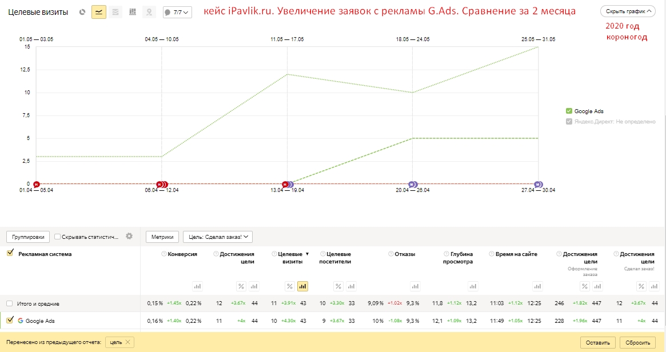The width and height of the screenshot is (666, 352).
Task: Switch to column bar chart view
Action: click(x=133, y=13)
